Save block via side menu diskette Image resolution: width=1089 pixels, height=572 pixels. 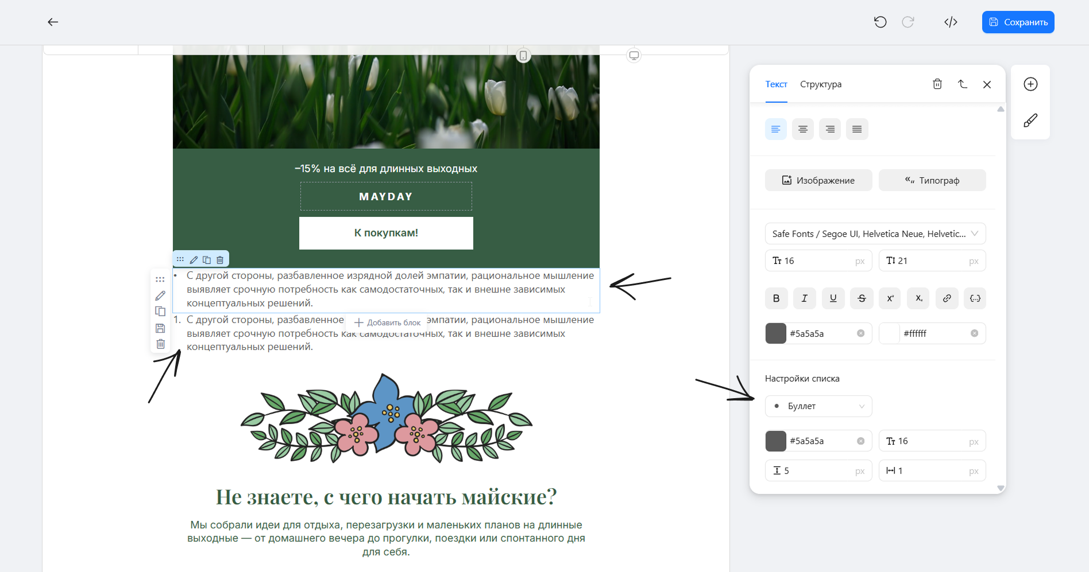coord(160,328)
